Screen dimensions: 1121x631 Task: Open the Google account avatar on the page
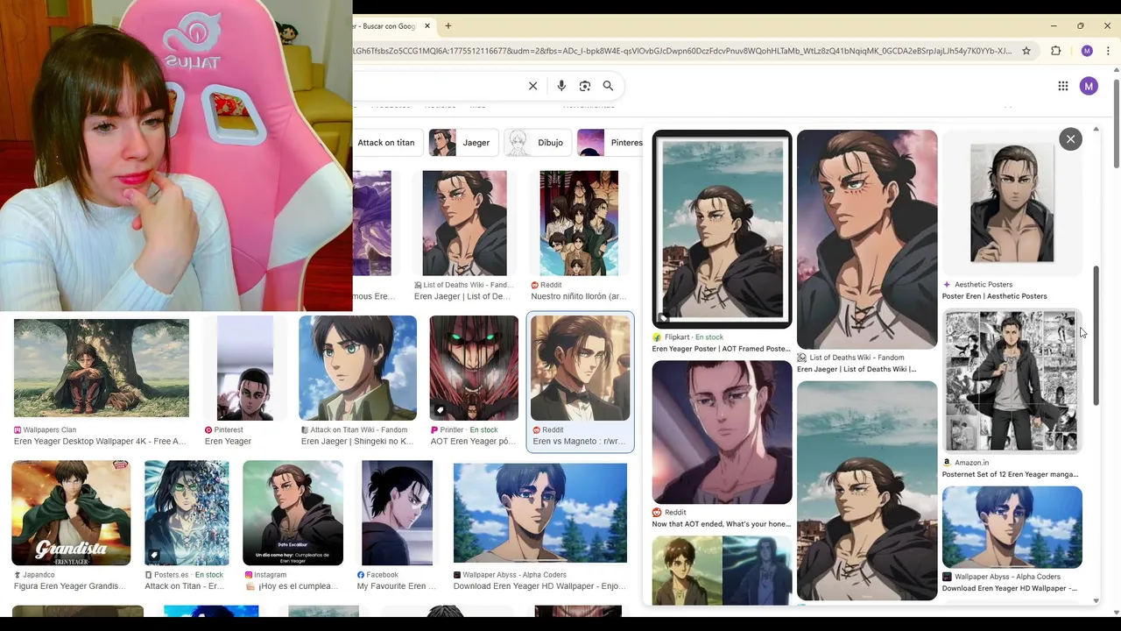click(x=1089, y=86)
